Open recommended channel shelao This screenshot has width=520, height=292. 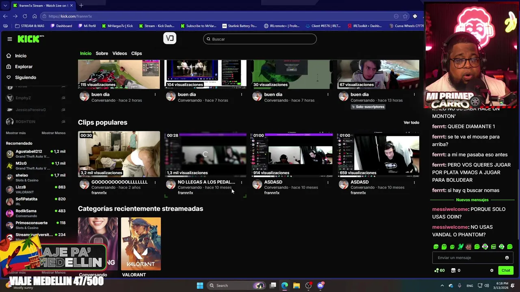[36, 178]
